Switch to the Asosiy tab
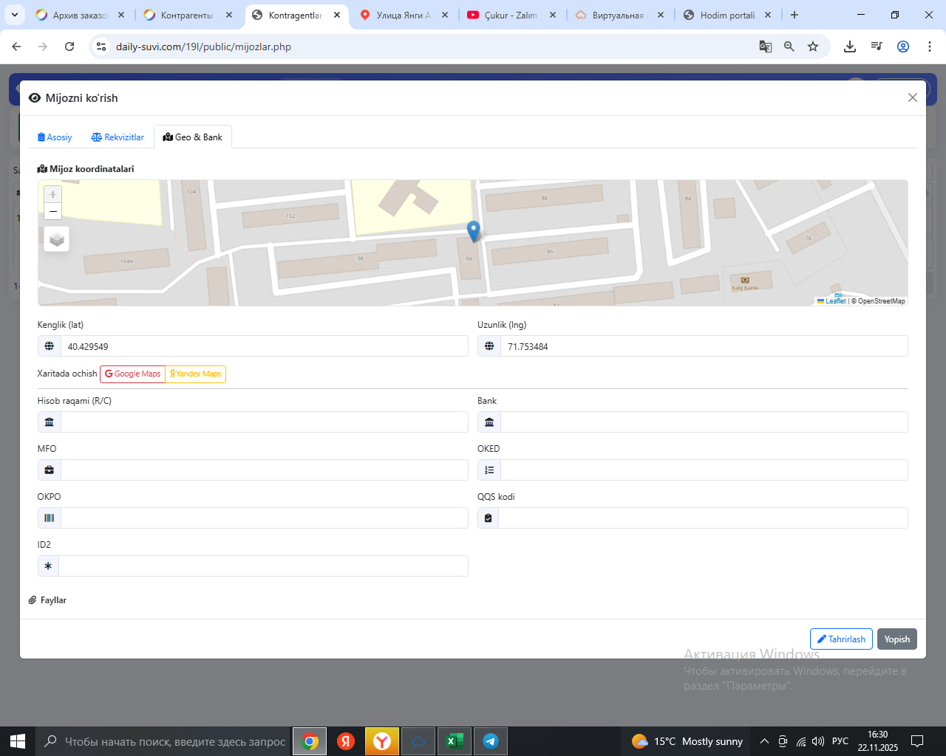Viewport: 946px width, 756px height. point(55,137)
